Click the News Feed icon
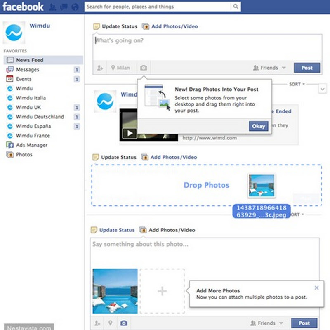This screenshot has width=330, height=330. coord(10,60)
